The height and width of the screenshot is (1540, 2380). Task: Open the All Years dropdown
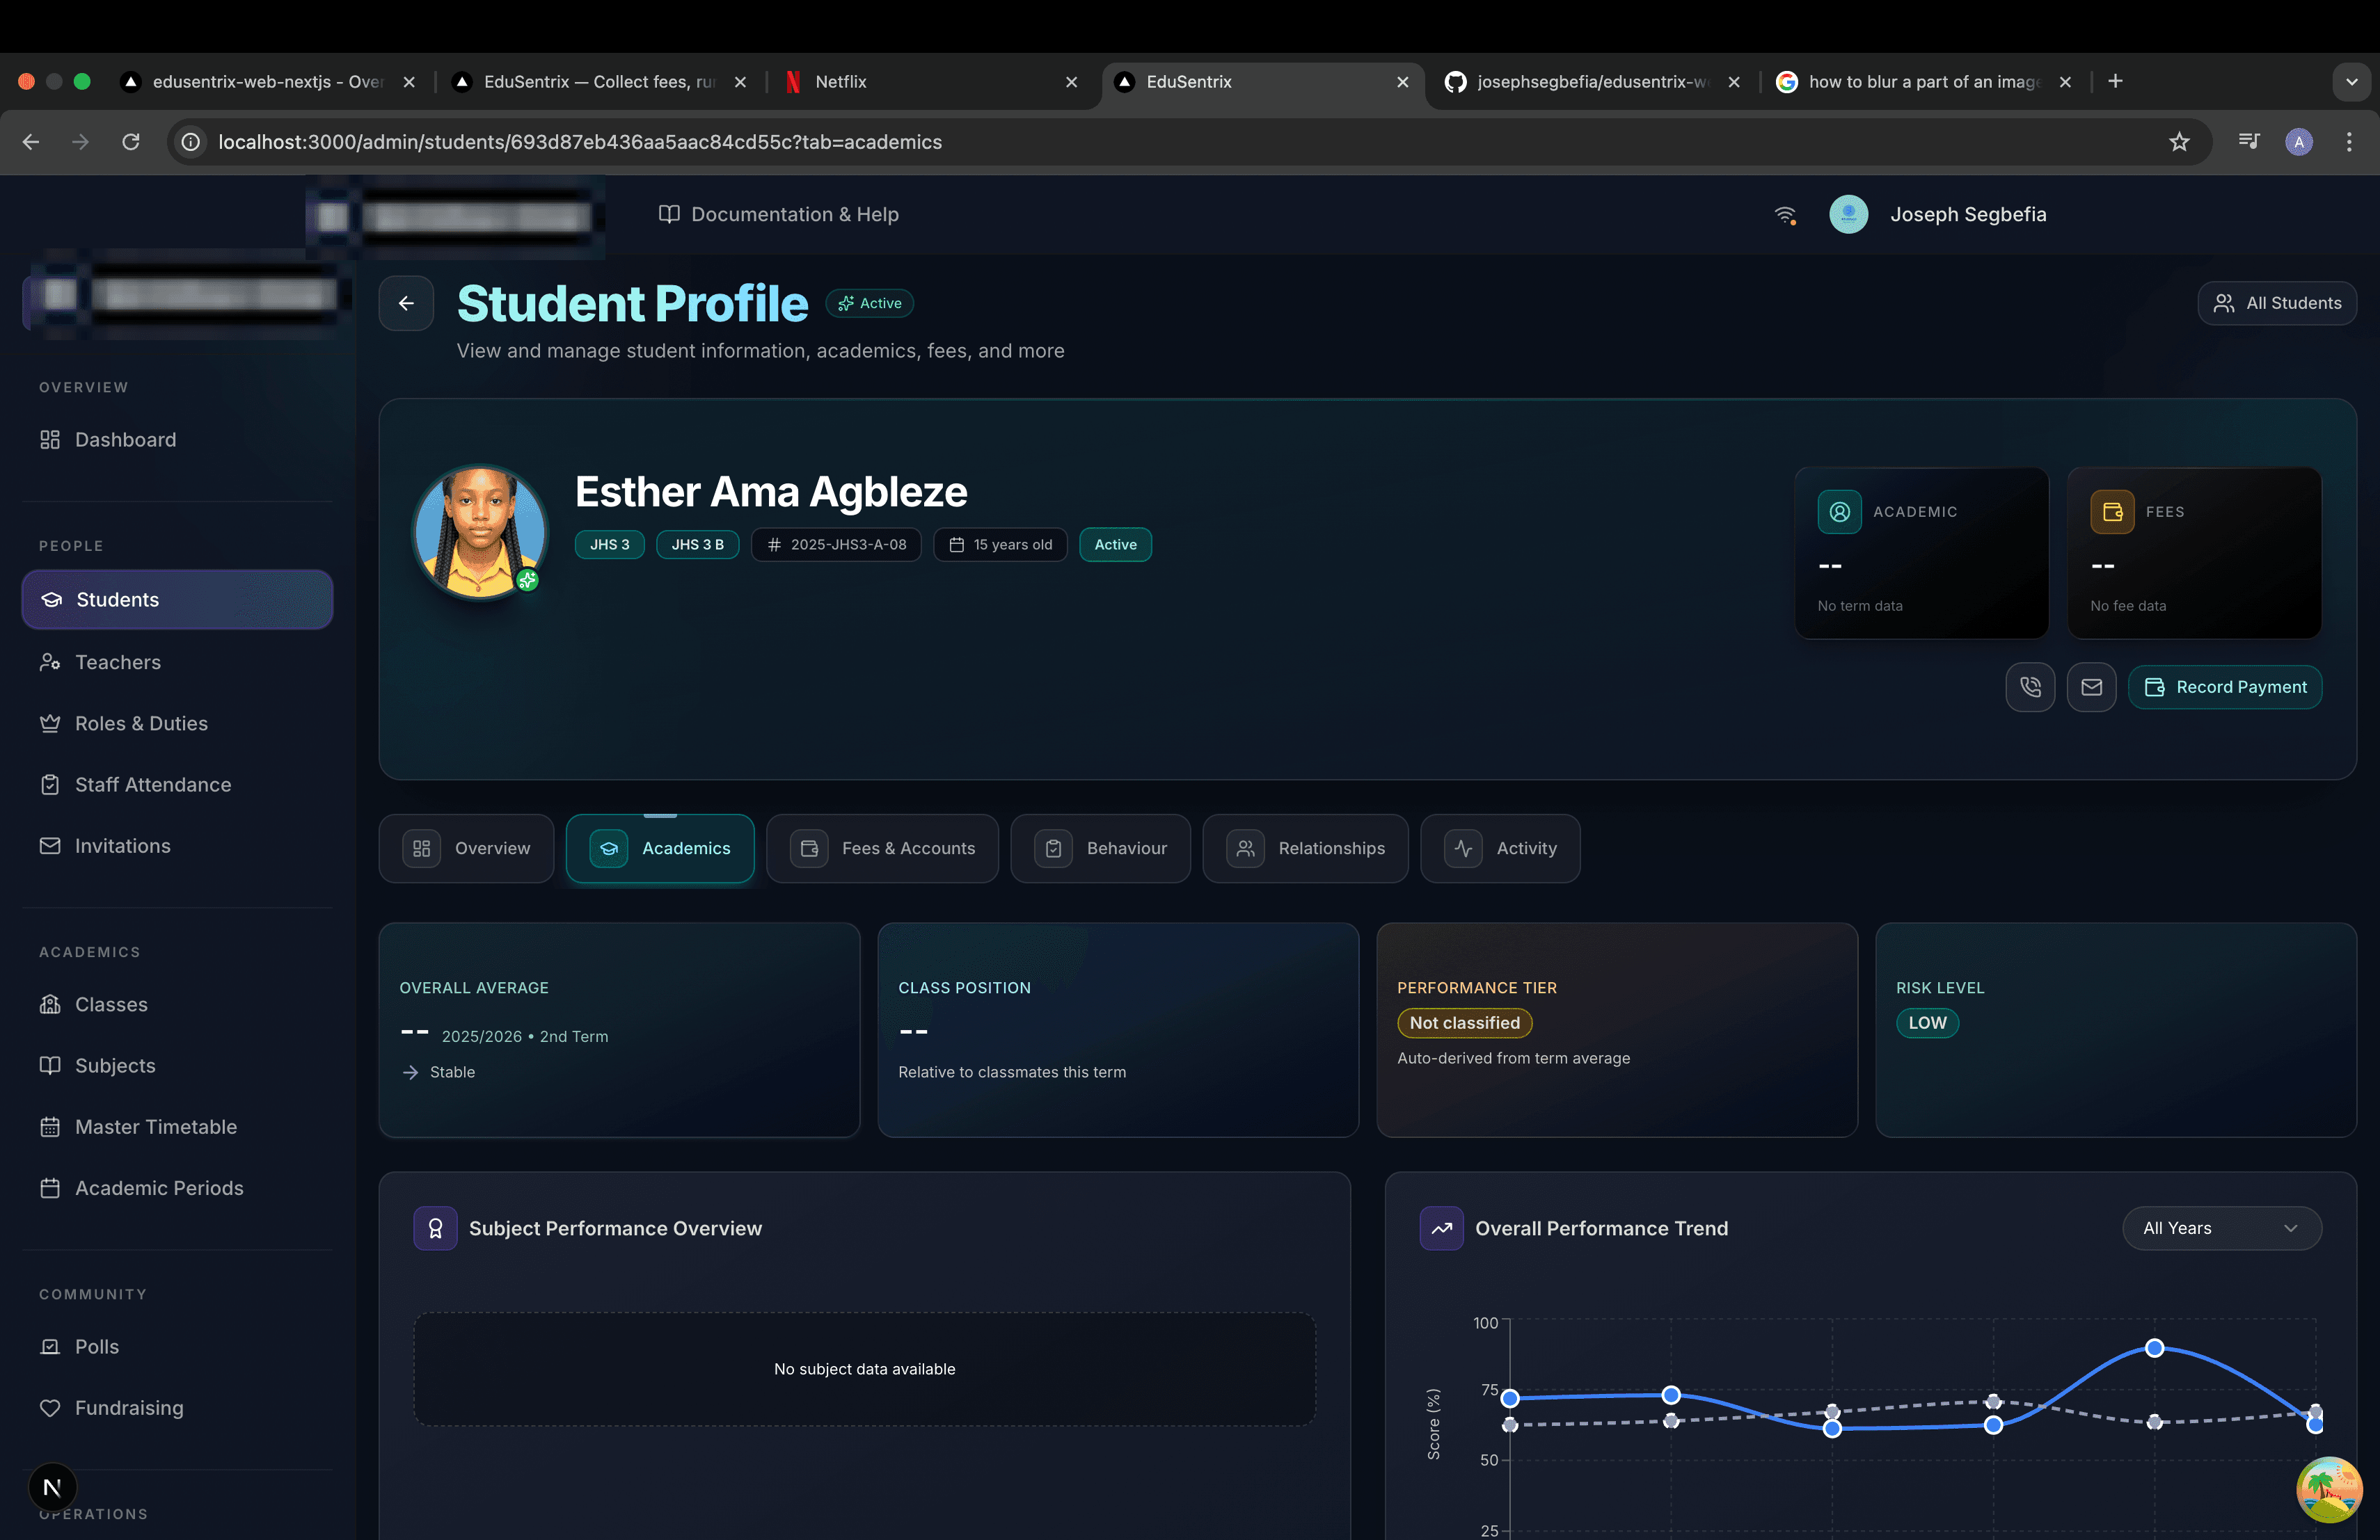click(2222, 1228)
